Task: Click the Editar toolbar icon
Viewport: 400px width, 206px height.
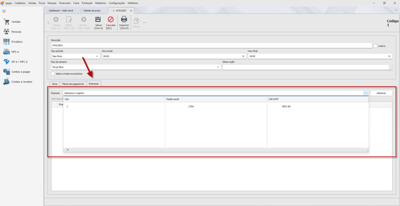Action: (69, 19)
